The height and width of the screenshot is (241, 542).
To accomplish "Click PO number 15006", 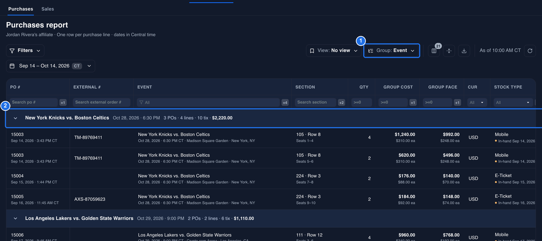I will click(x=17, y=235).
